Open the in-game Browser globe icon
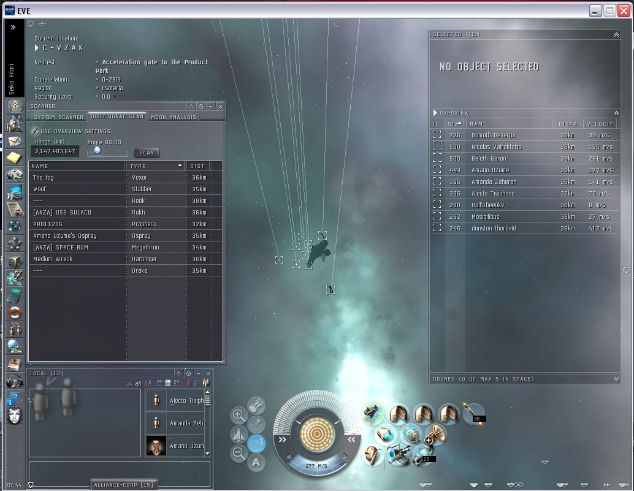Screen dimensions: 634x491 coord(15,346)
